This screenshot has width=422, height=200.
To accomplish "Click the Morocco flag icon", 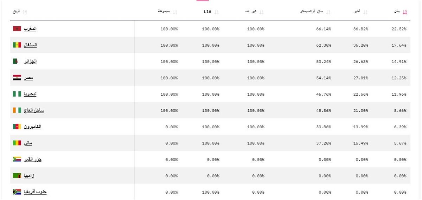I will point(17,29).
